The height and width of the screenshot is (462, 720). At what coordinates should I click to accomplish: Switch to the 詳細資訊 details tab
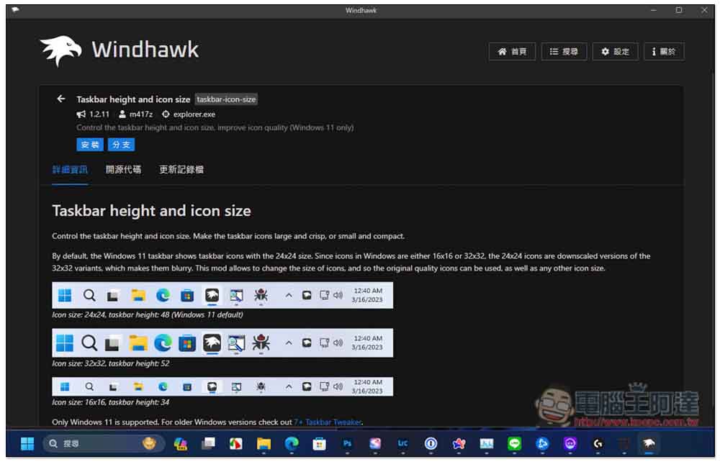point(70,170)
